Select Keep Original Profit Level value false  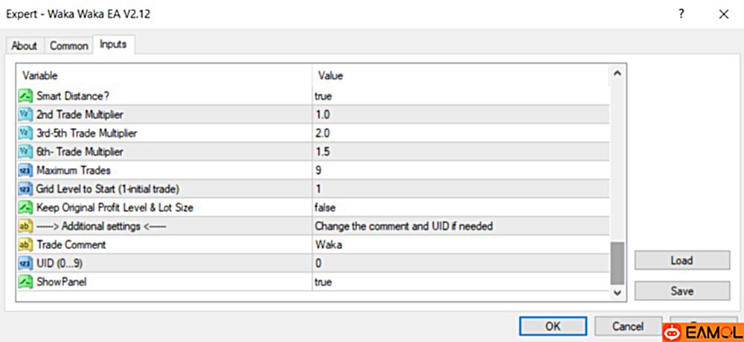(x=325, y=207)
